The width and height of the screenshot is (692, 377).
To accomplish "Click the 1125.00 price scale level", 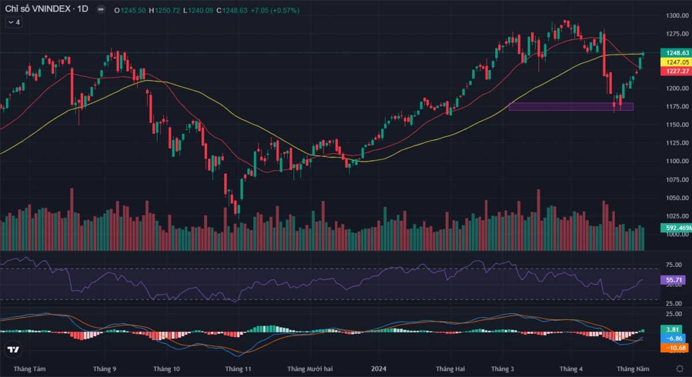I will (x=678, y=143).
